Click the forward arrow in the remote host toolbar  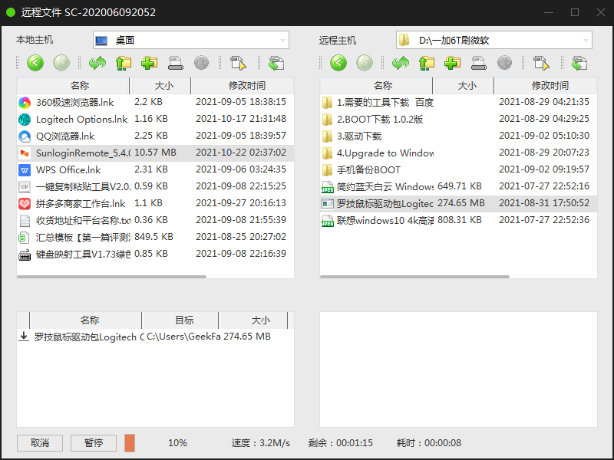click(x=365, y=63)
